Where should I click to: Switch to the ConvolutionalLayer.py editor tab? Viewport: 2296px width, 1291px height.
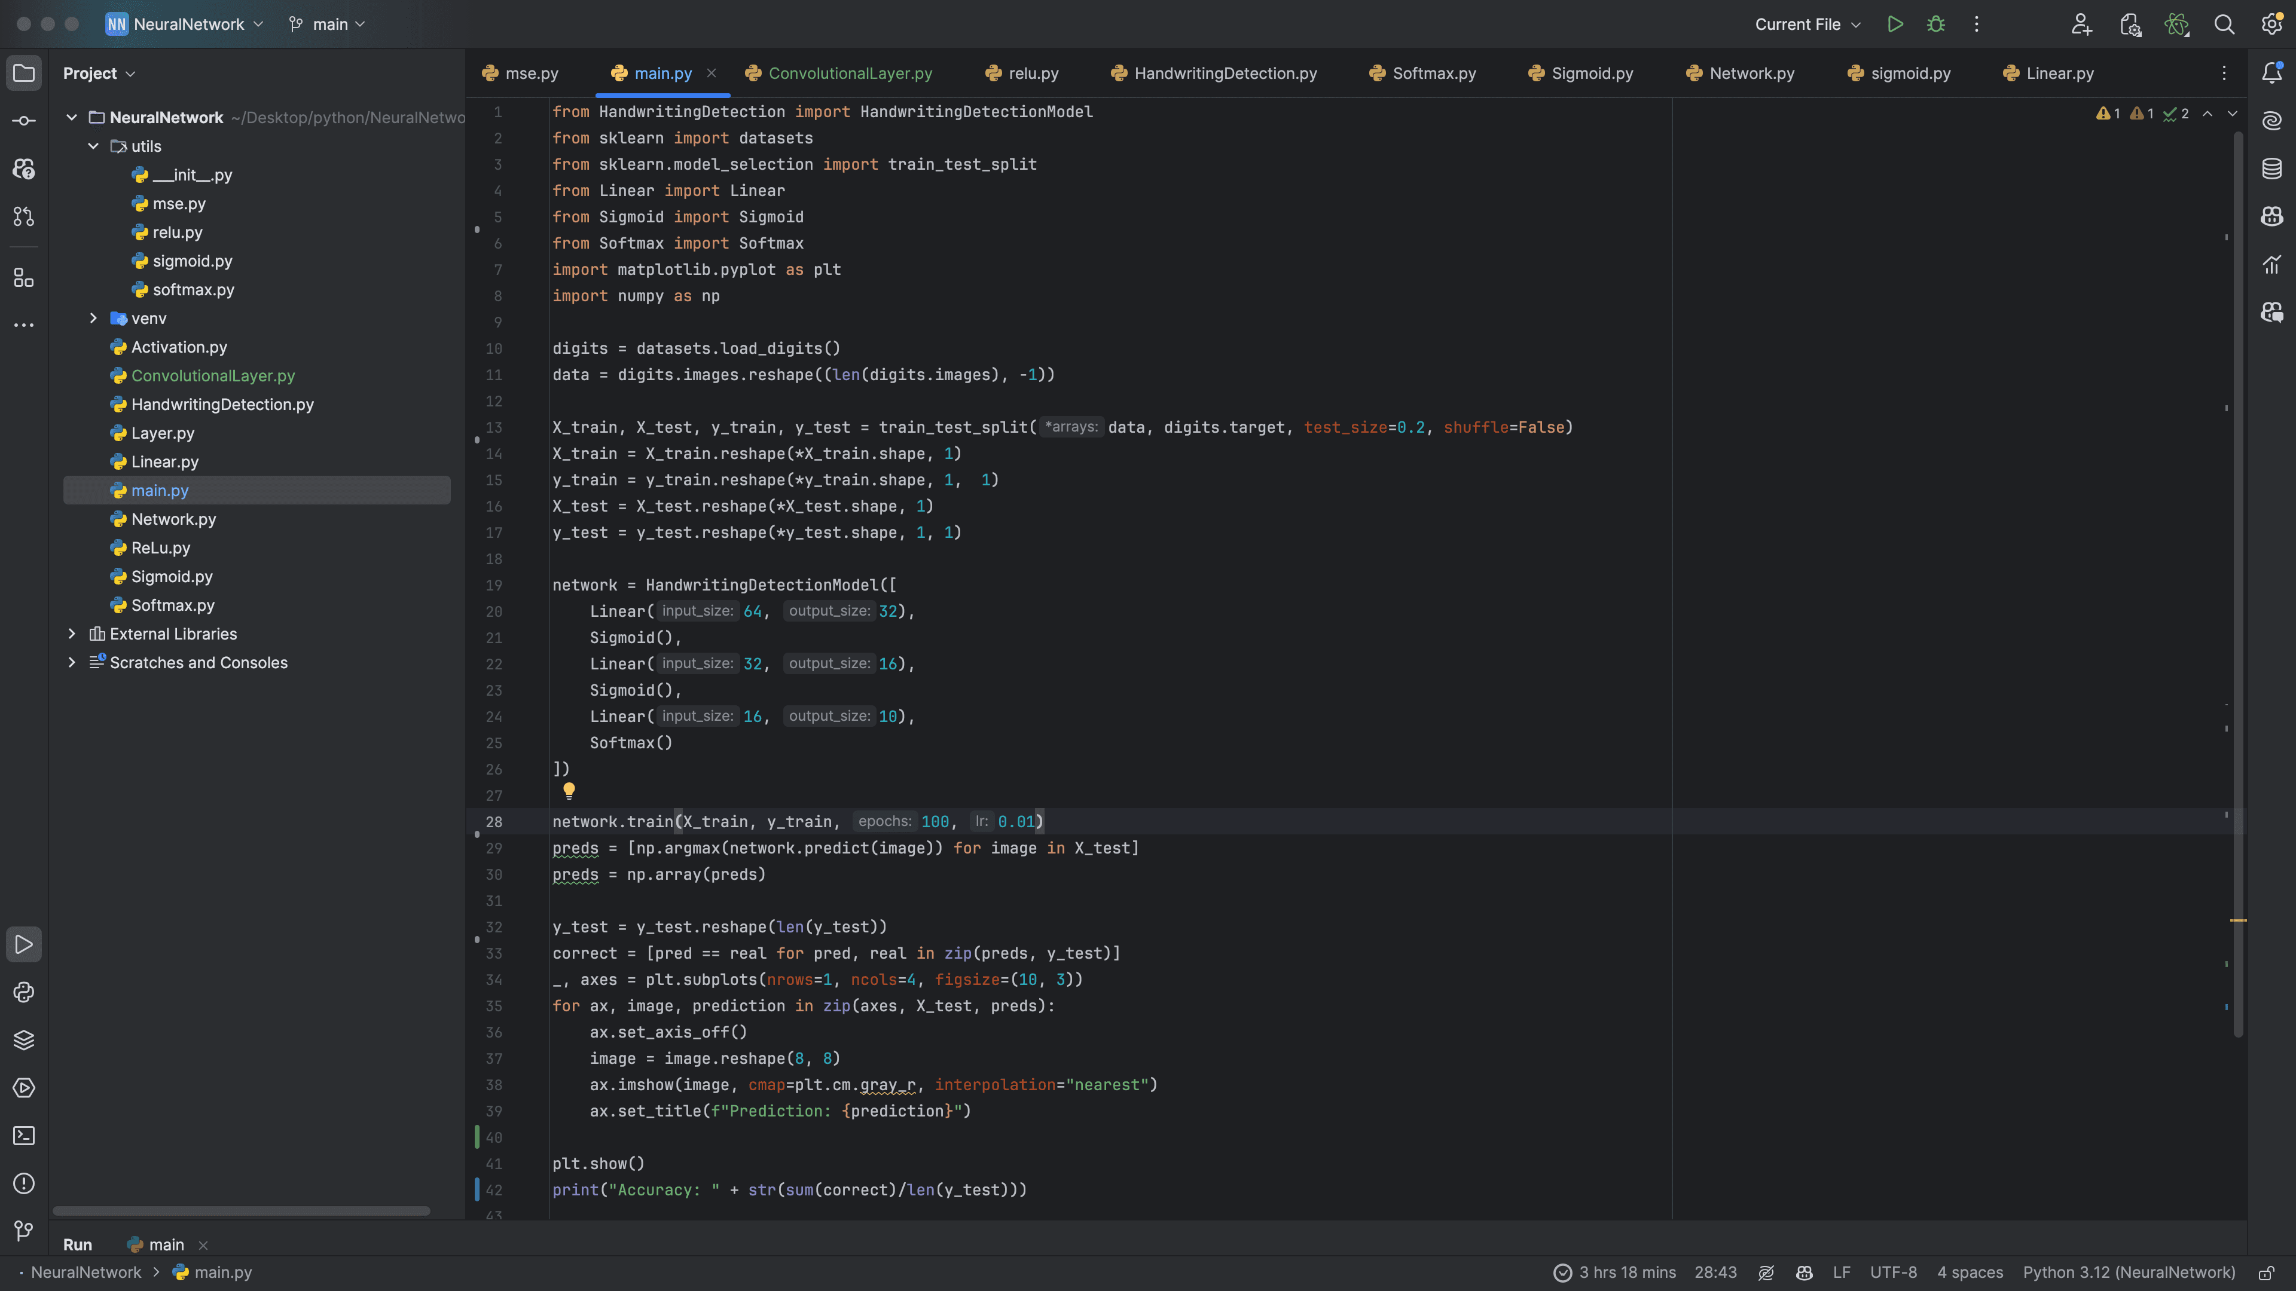[839, 73]
